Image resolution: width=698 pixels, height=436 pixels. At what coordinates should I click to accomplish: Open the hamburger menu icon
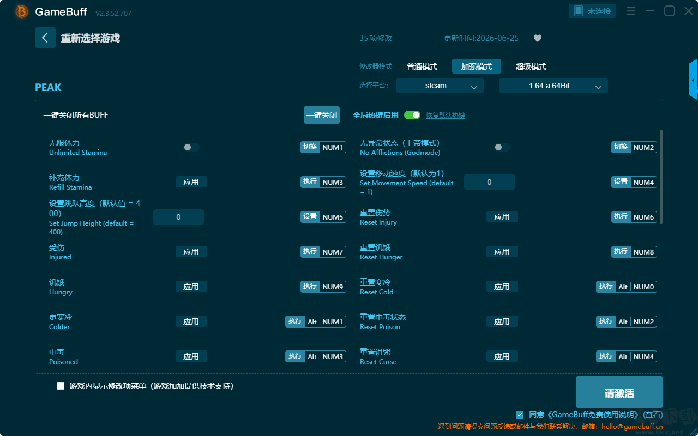[631, 11]
